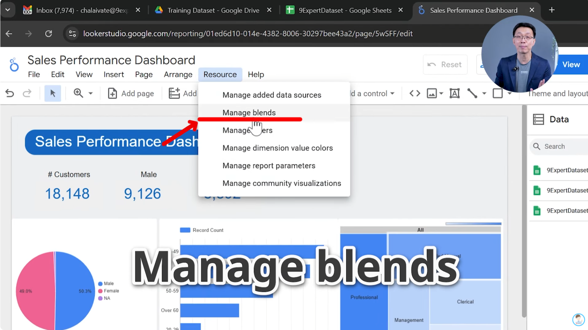
Task: Select the rectangle shape tool
Action: point(498,93)
